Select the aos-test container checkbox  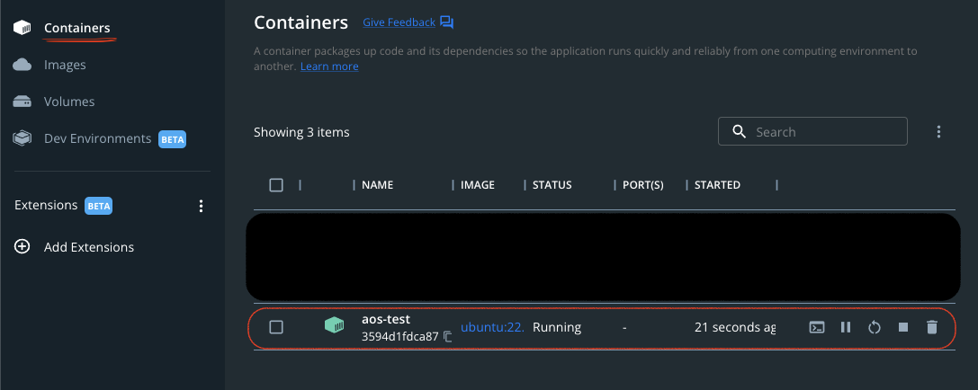276,327
